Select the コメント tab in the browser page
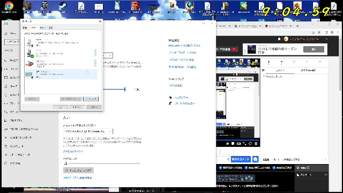Viewport: 343px width, 193px height. coord(280,70)
